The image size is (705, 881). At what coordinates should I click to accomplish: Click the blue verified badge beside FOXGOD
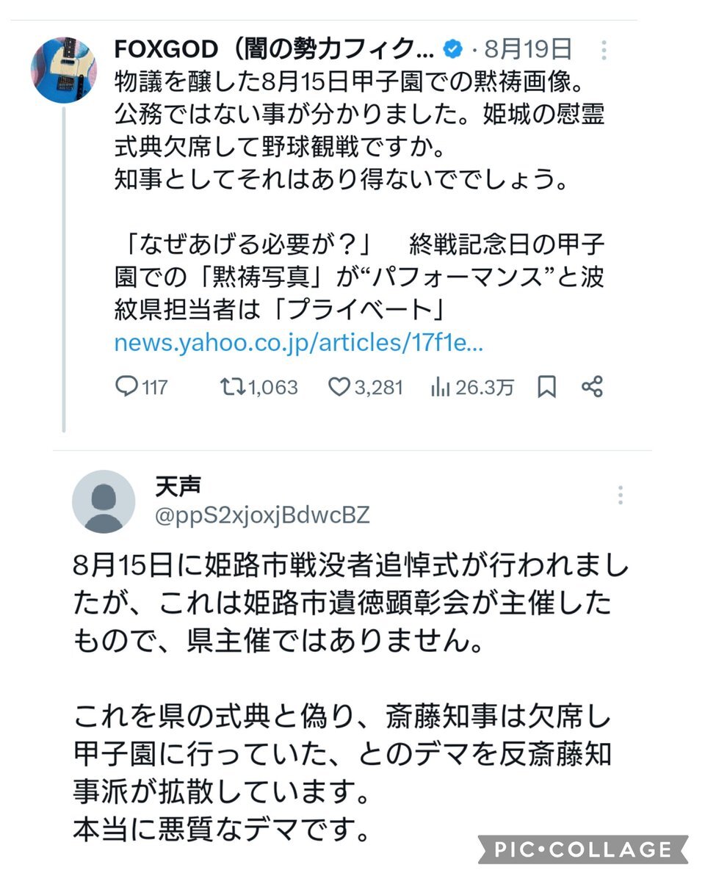[x=454, y=50]
